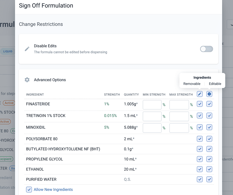Click the MAX STRENGTH column header

point(181,95)
